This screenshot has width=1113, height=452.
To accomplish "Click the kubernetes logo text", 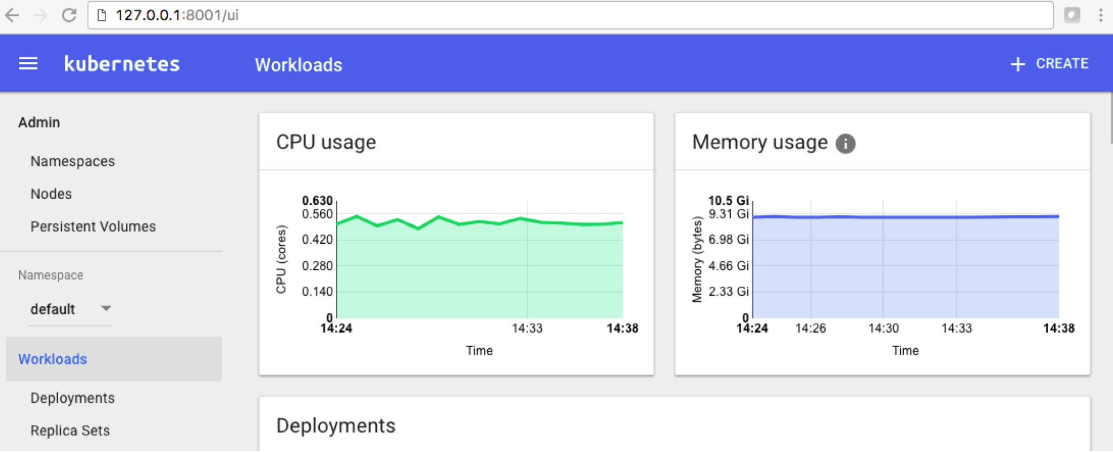I will [x=122, y=64].
